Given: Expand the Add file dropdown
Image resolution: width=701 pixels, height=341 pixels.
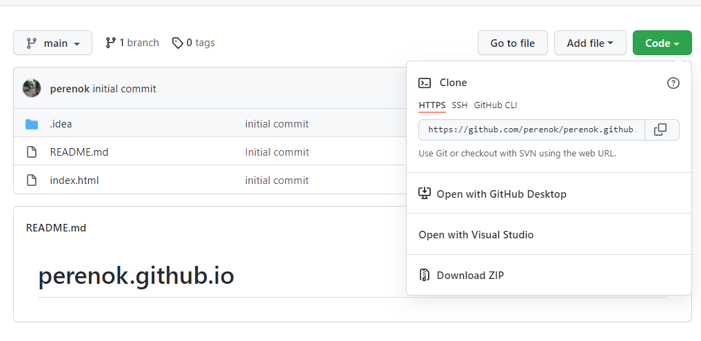Looking at the screenshot, I should point(590,43).
